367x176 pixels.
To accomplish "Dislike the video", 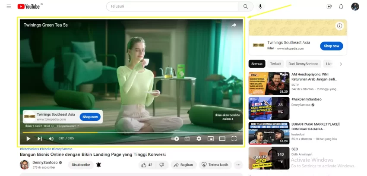I will pyautogui.click(x=162, y=165).
